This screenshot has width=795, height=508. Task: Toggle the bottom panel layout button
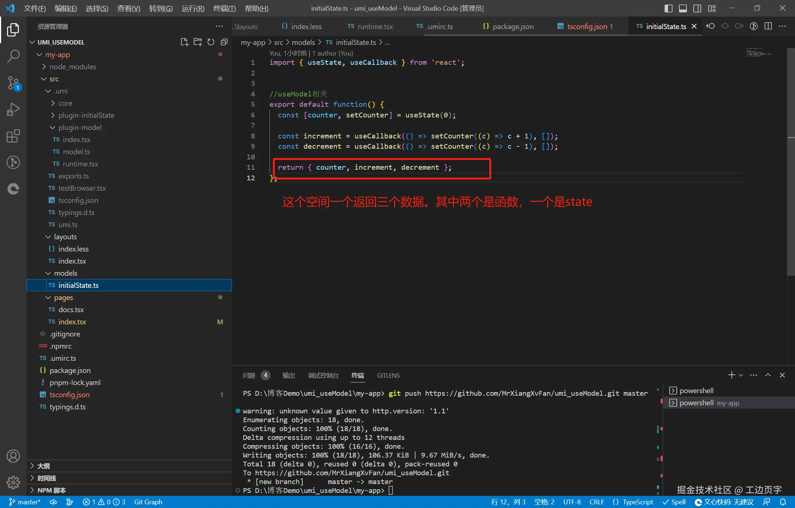[x=683, y=8]
